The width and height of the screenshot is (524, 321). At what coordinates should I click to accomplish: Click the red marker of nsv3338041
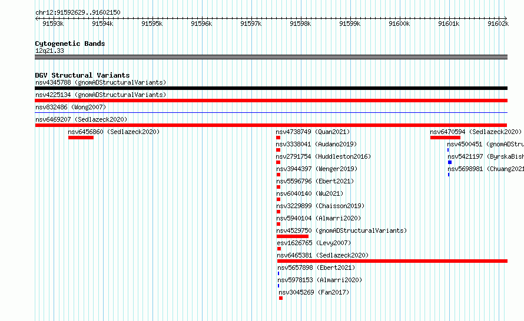pyautogui.click(x=278, y=150)
